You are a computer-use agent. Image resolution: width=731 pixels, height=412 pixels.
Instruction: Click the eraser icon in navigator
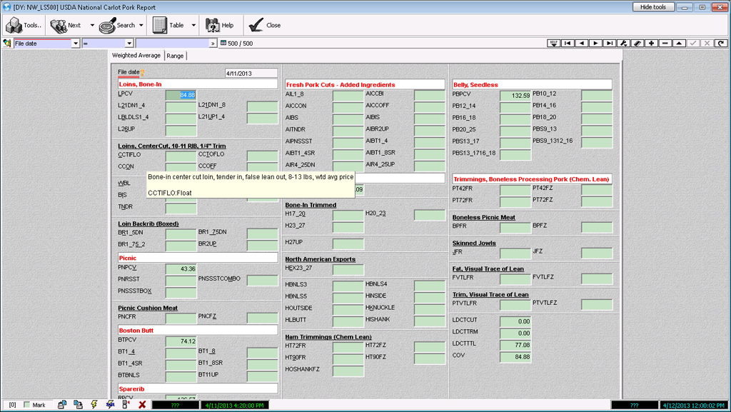point(637,44)
